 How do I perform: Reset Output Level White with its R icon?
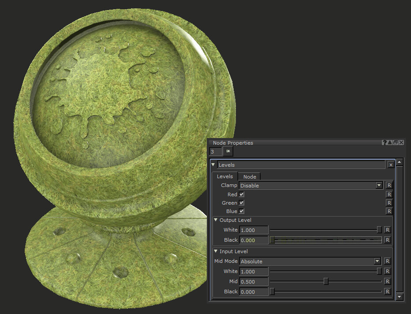point(387,230)
